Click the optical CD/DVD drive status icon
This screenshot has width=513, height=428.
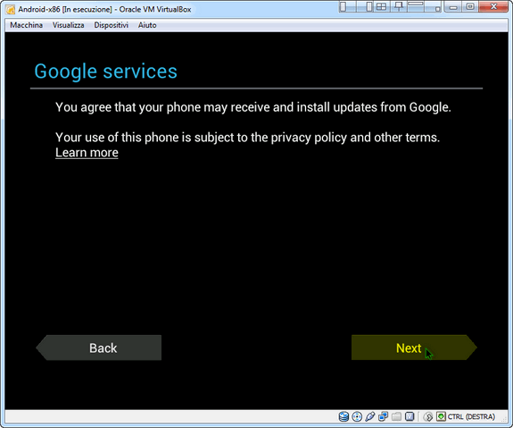coord(357,416)
